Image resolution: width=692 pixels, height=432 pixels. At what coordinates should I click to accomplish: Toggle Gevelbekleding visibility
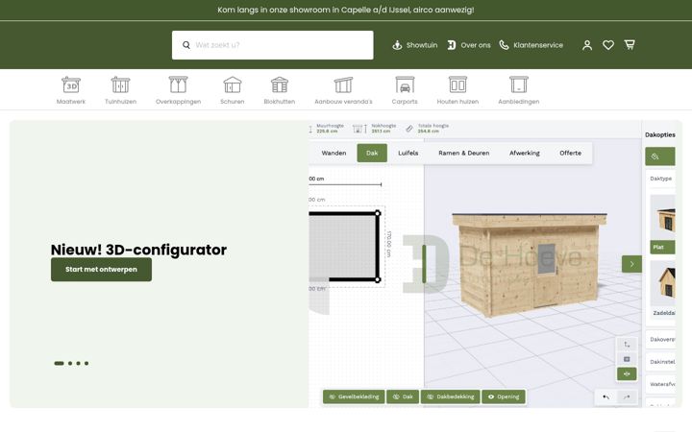click(354, 396)
